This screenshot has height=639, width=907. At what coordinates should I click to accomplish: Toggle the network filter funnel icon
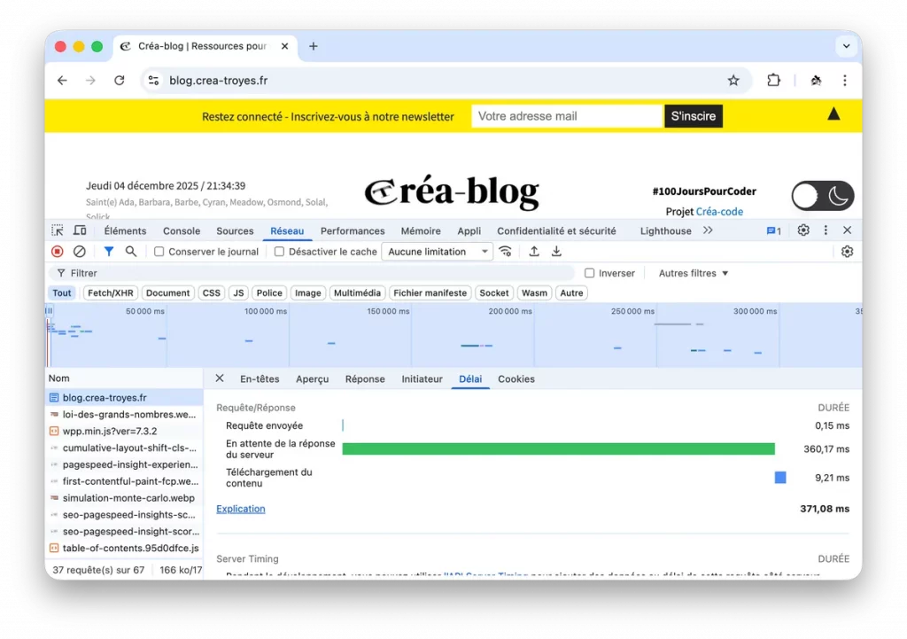tap(109, 252)
